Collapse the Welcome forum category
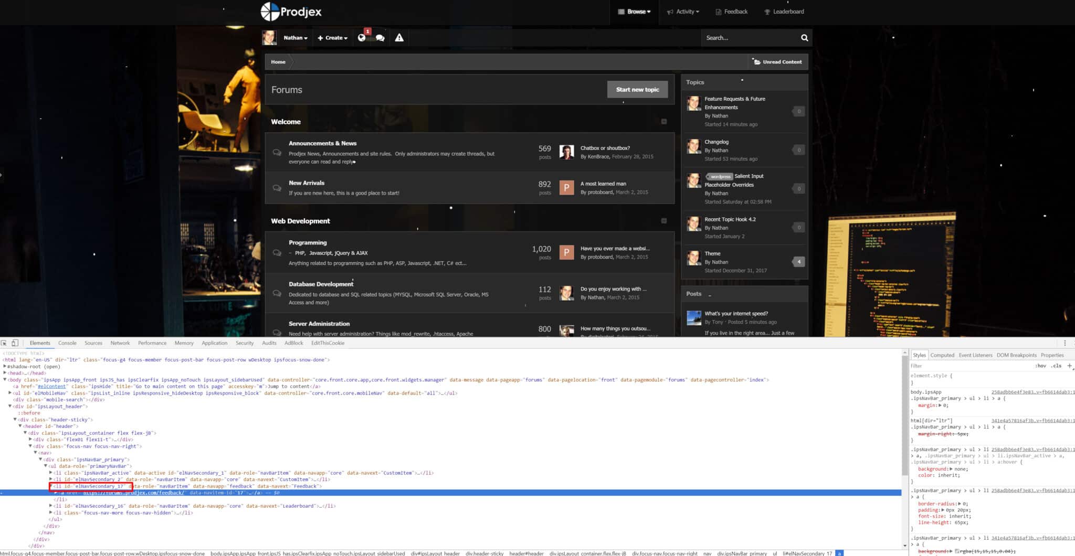 (664, 122)
